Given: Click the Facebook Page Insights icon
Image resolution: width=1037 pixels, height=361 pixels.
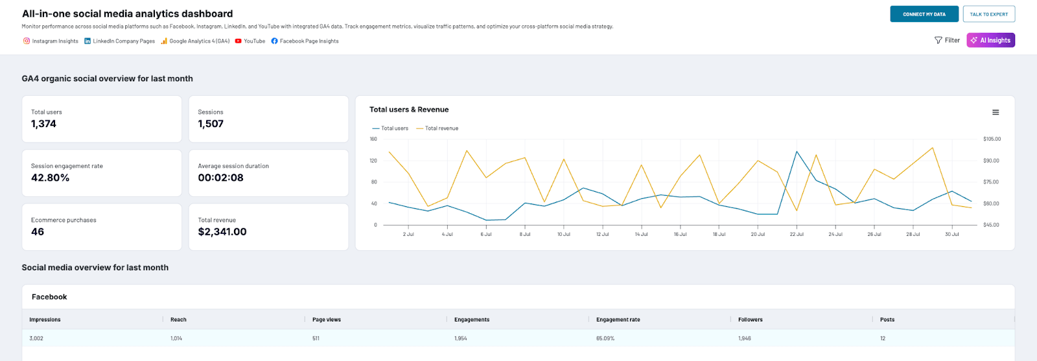Looking at the screenshot, I should pos(275,41).
